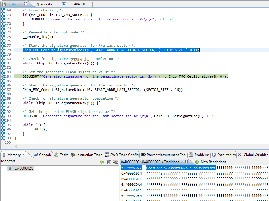This screenshot has width=269, height=201.
Task: Close the flashiap.c editor tab
Action: [x=26, y=4]
